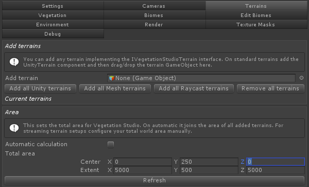This screenshot has height=187, width=309.
Task: Open the Debug tab
Action: pyautogui.click(x=53, y=34)
